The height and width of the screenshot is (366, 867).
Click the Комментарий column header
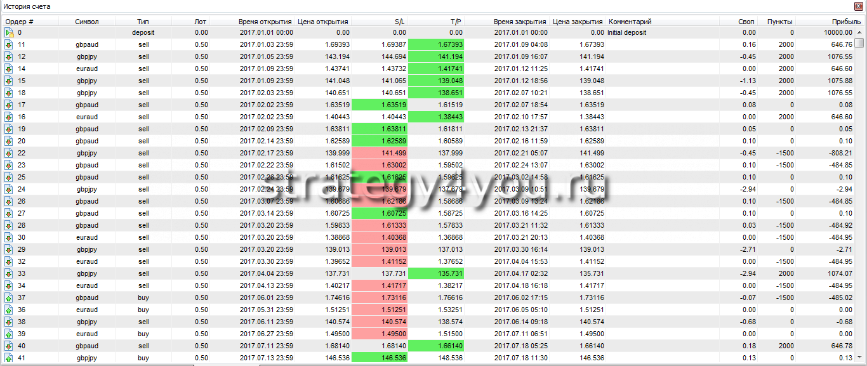point(630,22)
